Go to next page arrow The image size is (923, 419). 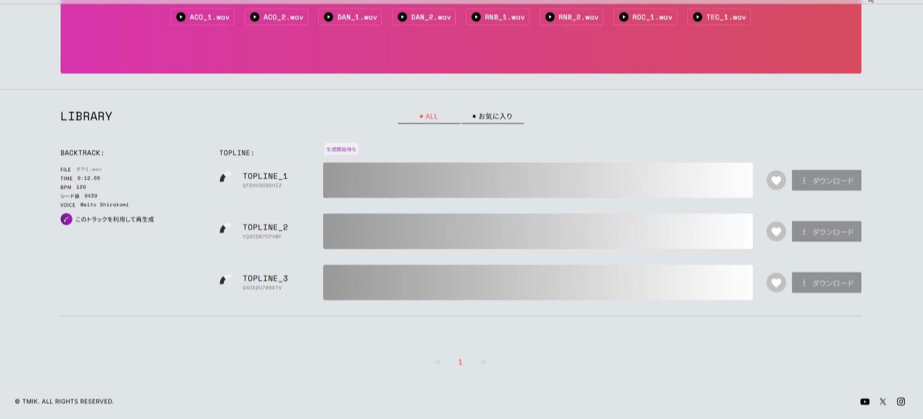point(483,362)
